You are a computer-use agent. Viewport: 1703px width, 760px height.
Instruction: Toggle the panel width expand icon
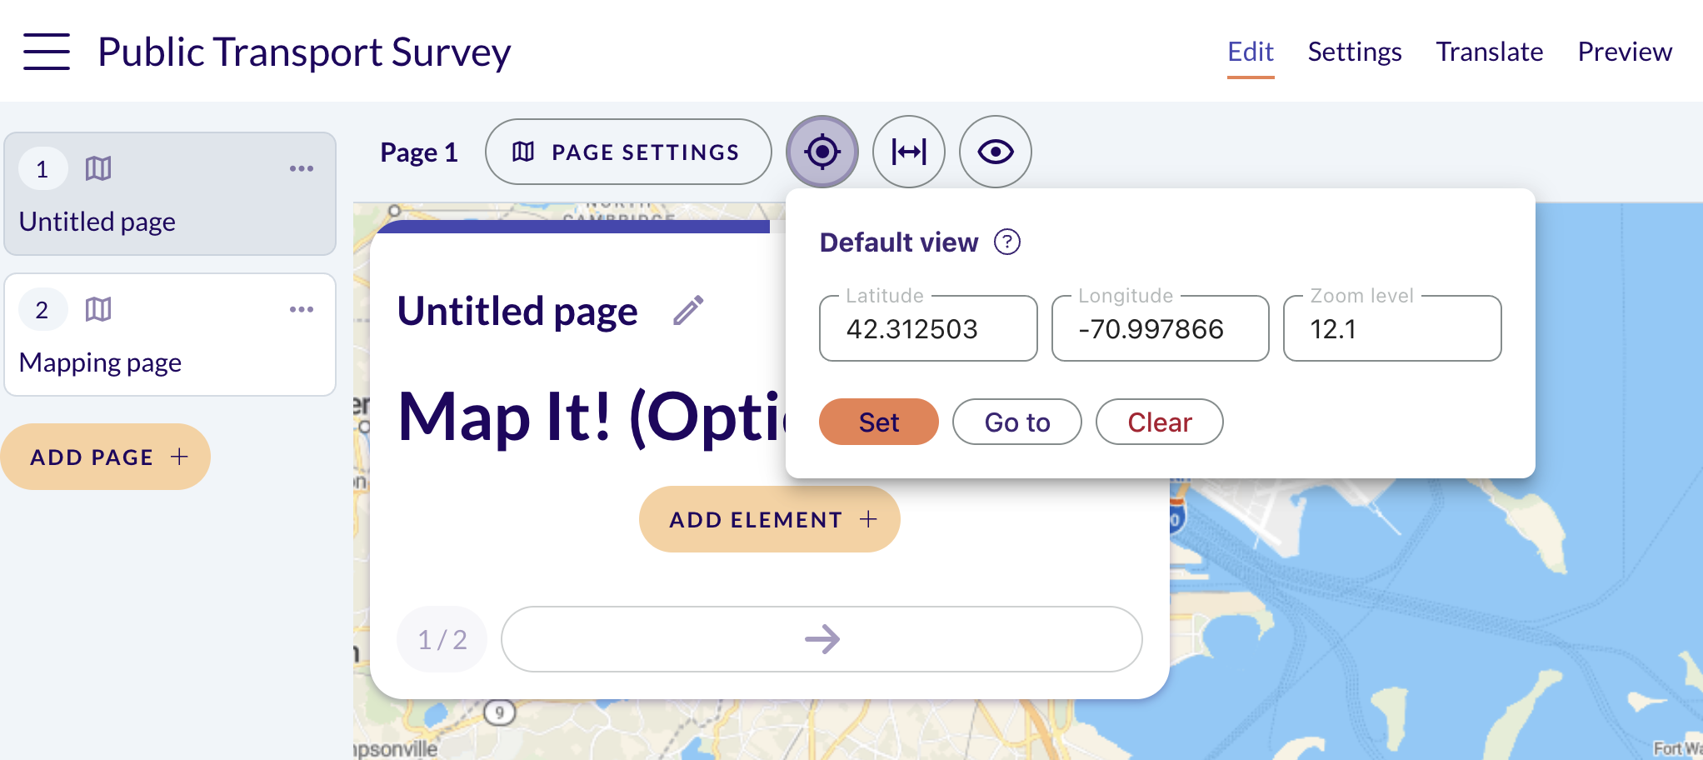(909, 152)
